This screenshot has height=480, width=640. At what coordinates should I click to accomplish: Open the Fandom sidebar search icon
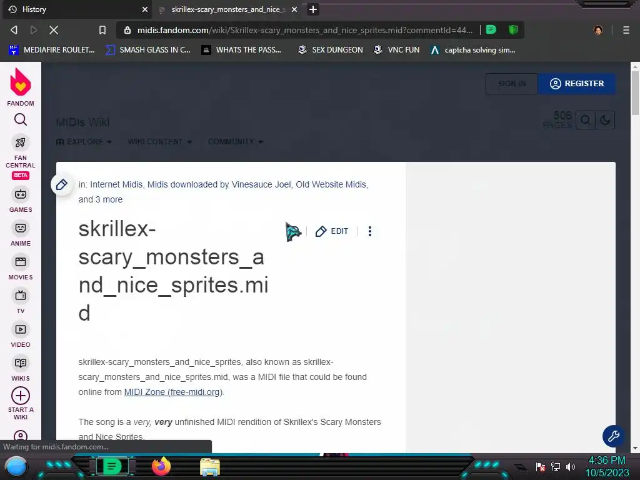coord(21,119)
